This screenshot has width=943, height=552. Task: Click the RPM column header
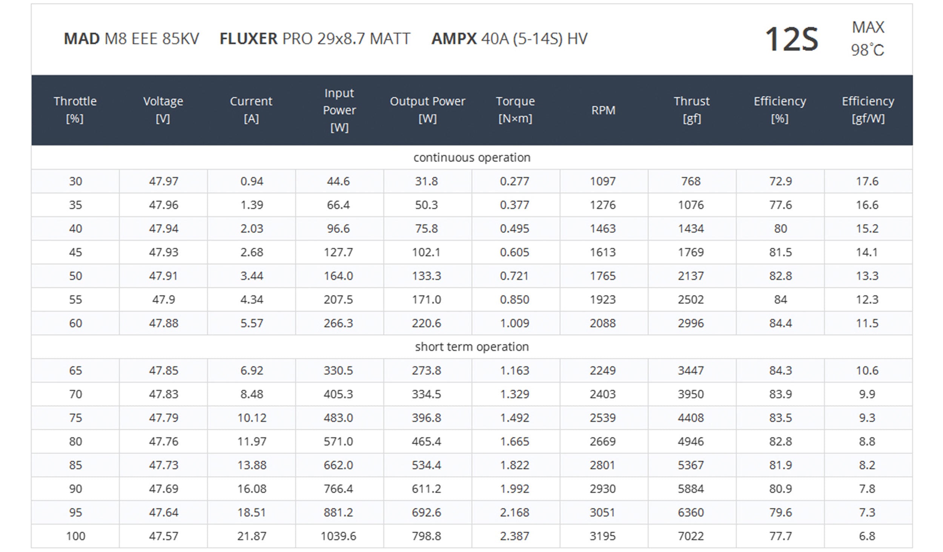603,110
